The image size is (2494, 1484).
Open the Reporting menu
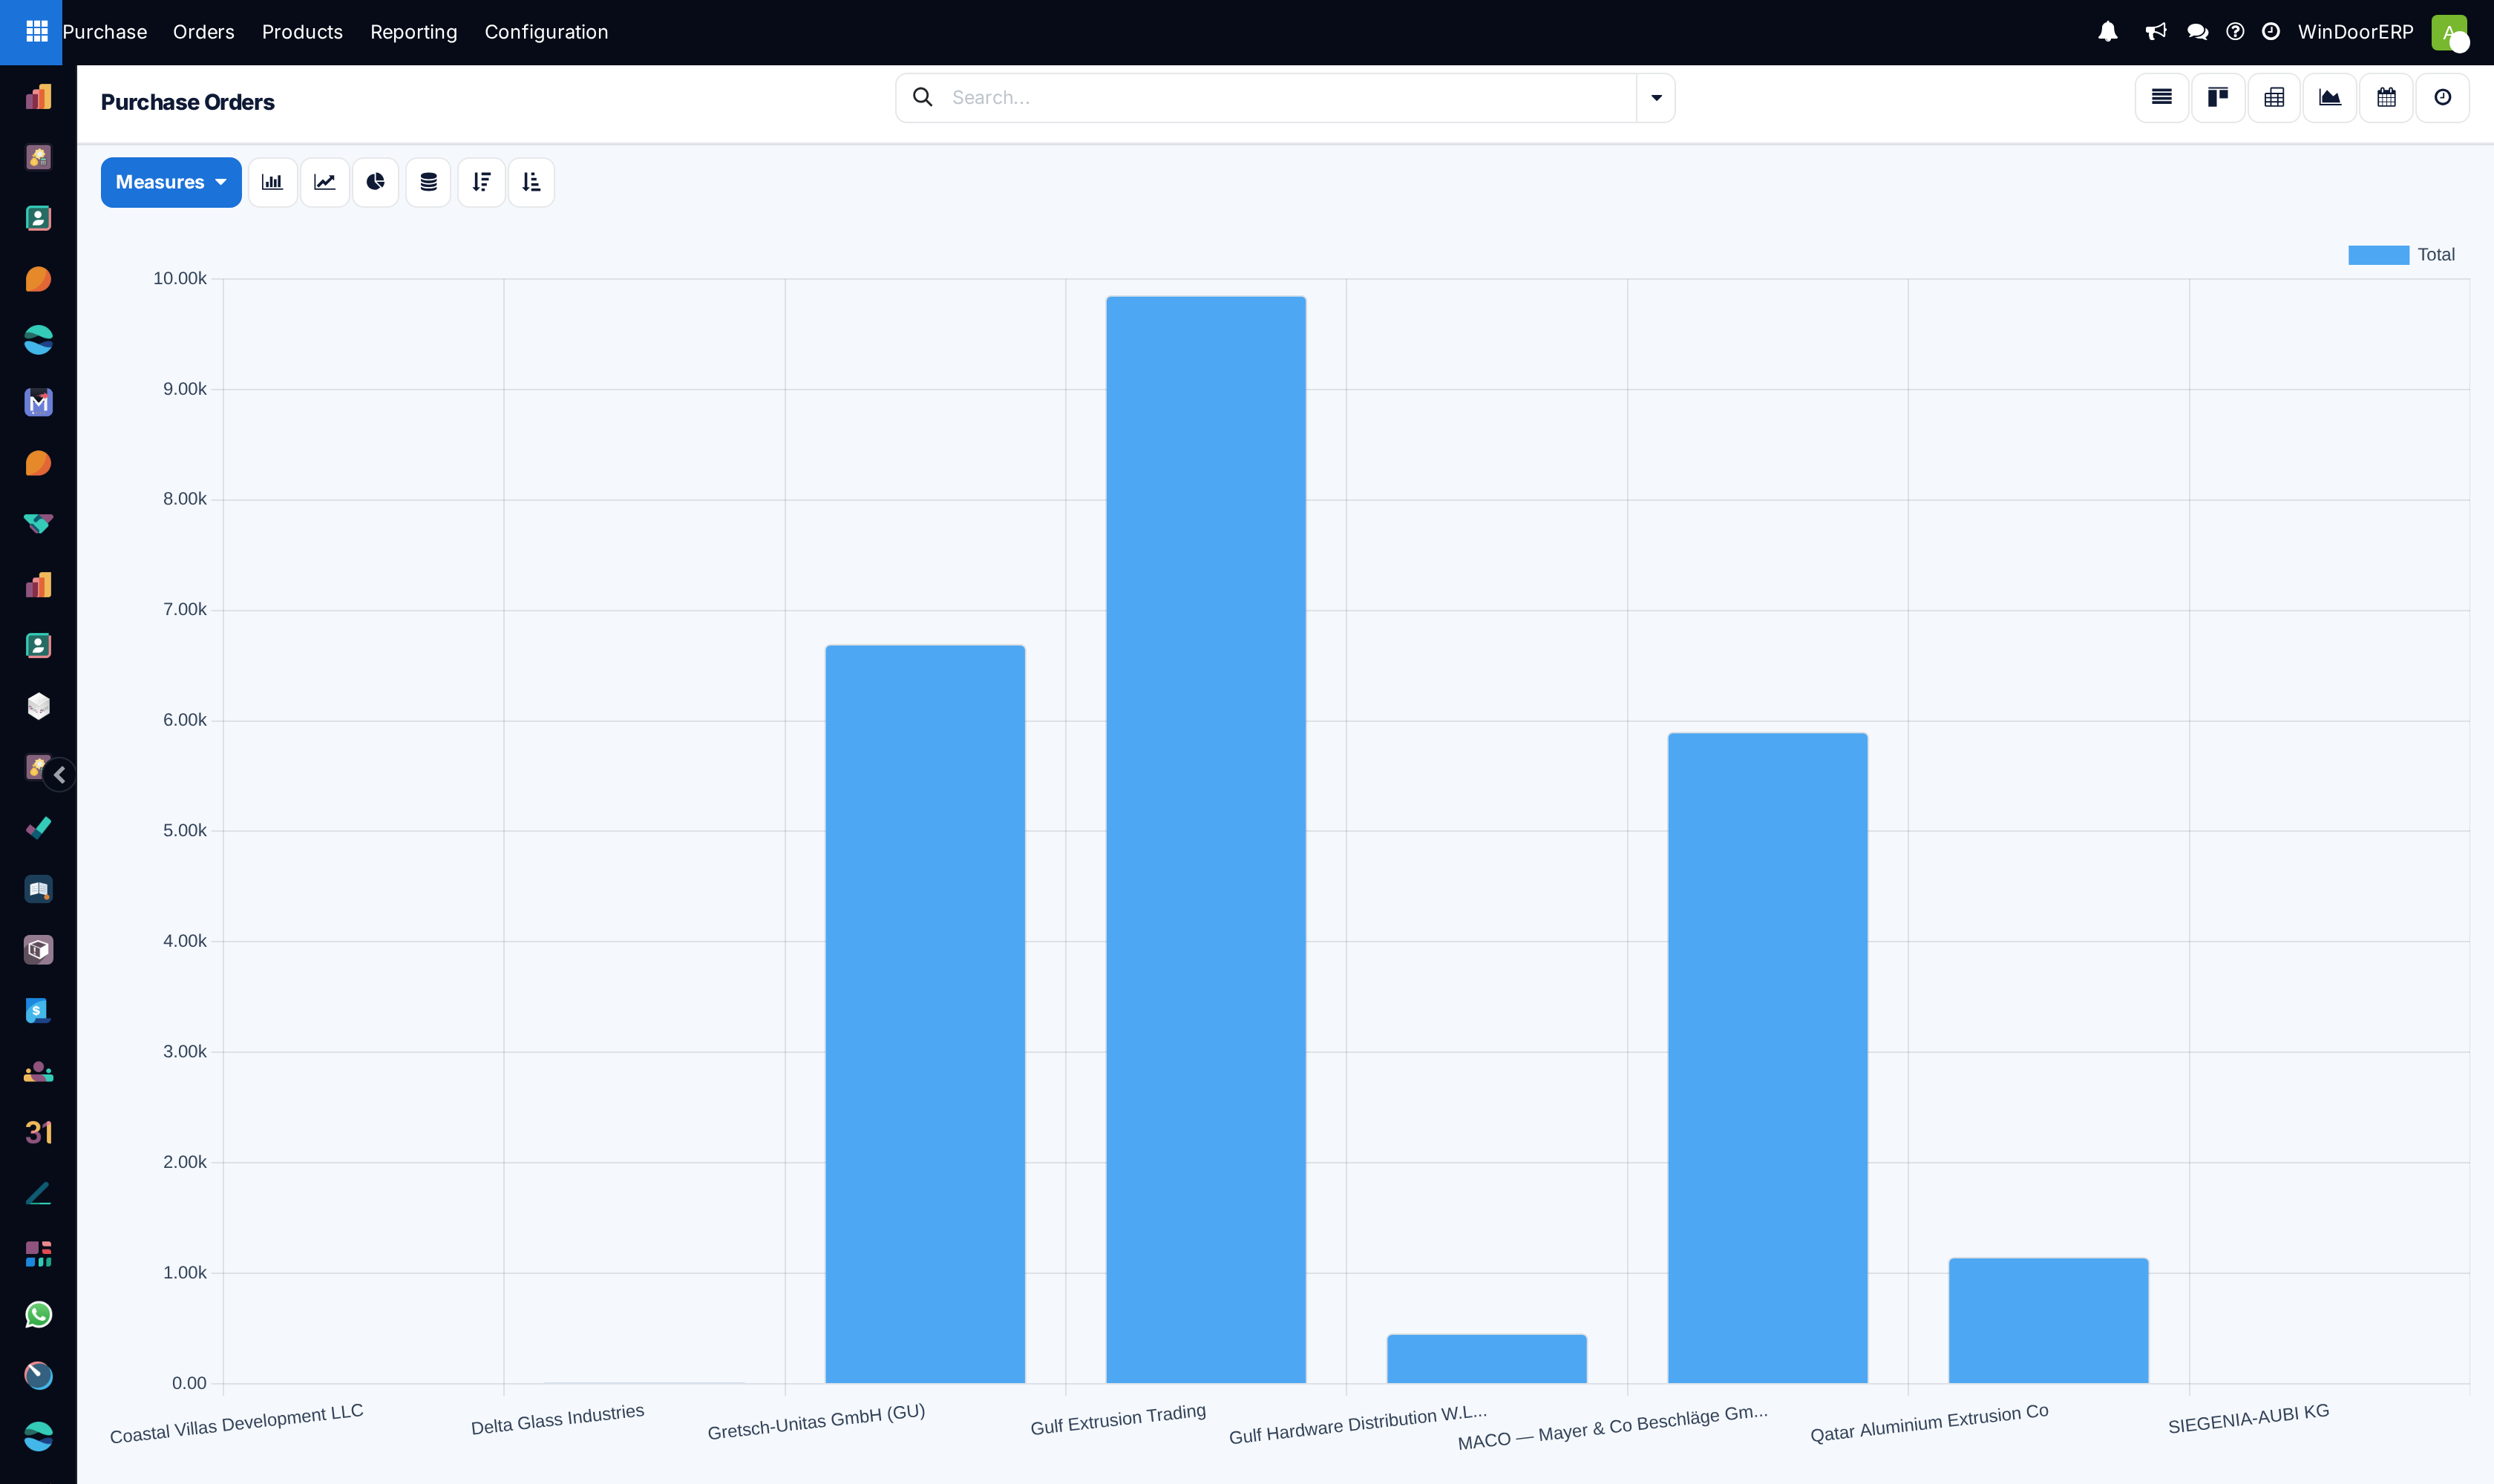(x=413, y=32)
